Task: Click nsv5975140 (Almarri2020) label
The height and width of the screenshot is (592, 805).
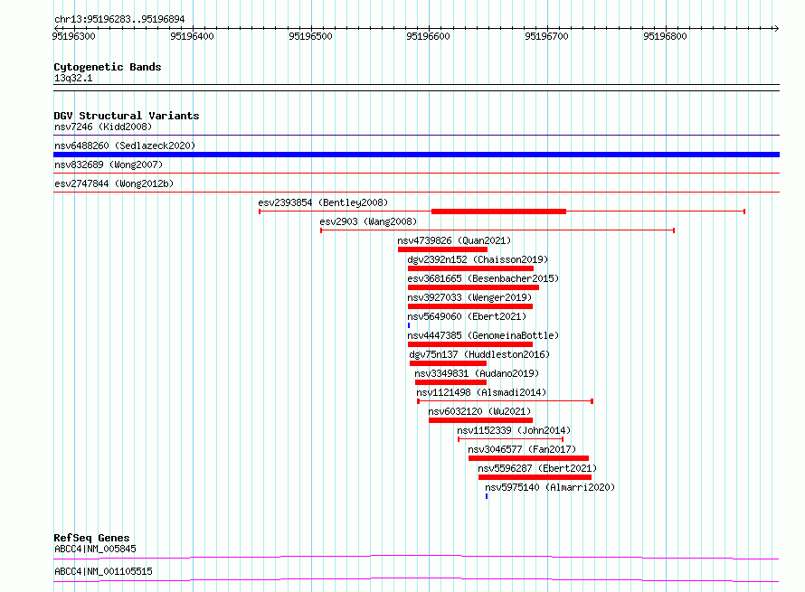Action: [x=550, y=487]
